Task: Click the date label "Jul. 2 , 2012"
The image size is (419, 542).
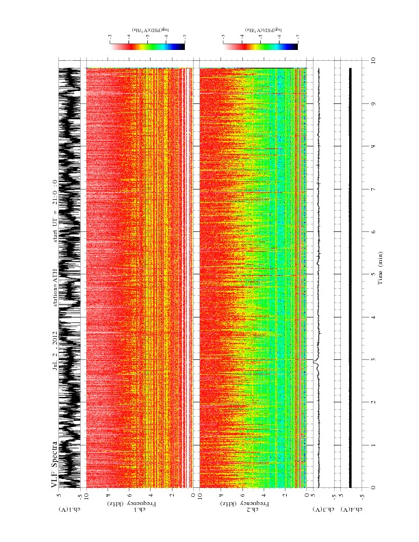Action: pyautogui.click(x=55, y=352)
